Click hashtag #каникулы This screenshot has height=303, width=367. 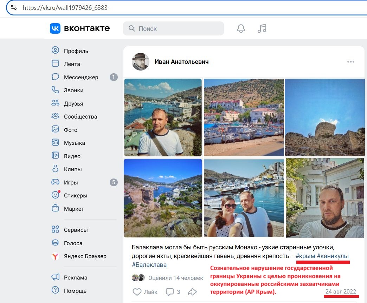point(333,256)
